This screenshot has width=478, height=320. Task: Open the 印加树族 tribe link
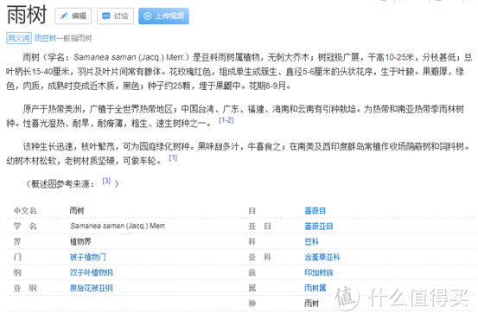point(319,272)
